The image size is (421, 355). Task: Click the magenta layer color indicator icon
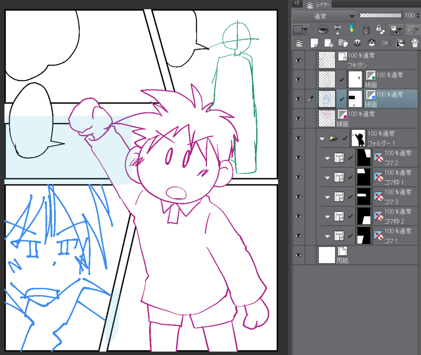tap(343, 114)
